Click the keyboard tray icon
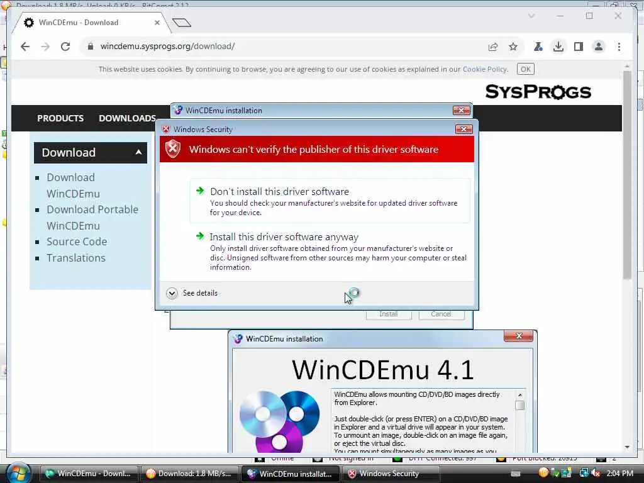644x483 pixels. (x=516, y=474)
